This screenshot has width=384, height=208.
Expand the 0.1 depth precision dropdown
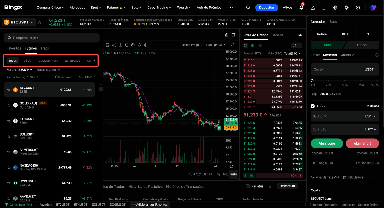click(x=296, y=45)
